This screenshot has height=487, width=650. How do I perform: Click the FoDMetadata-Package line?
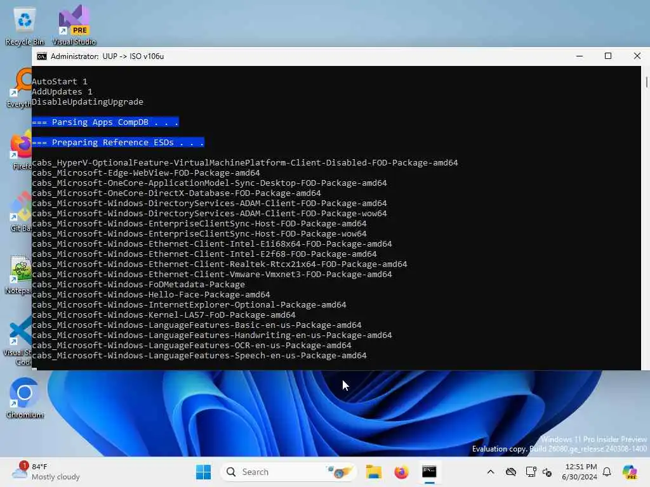(138, 285)
